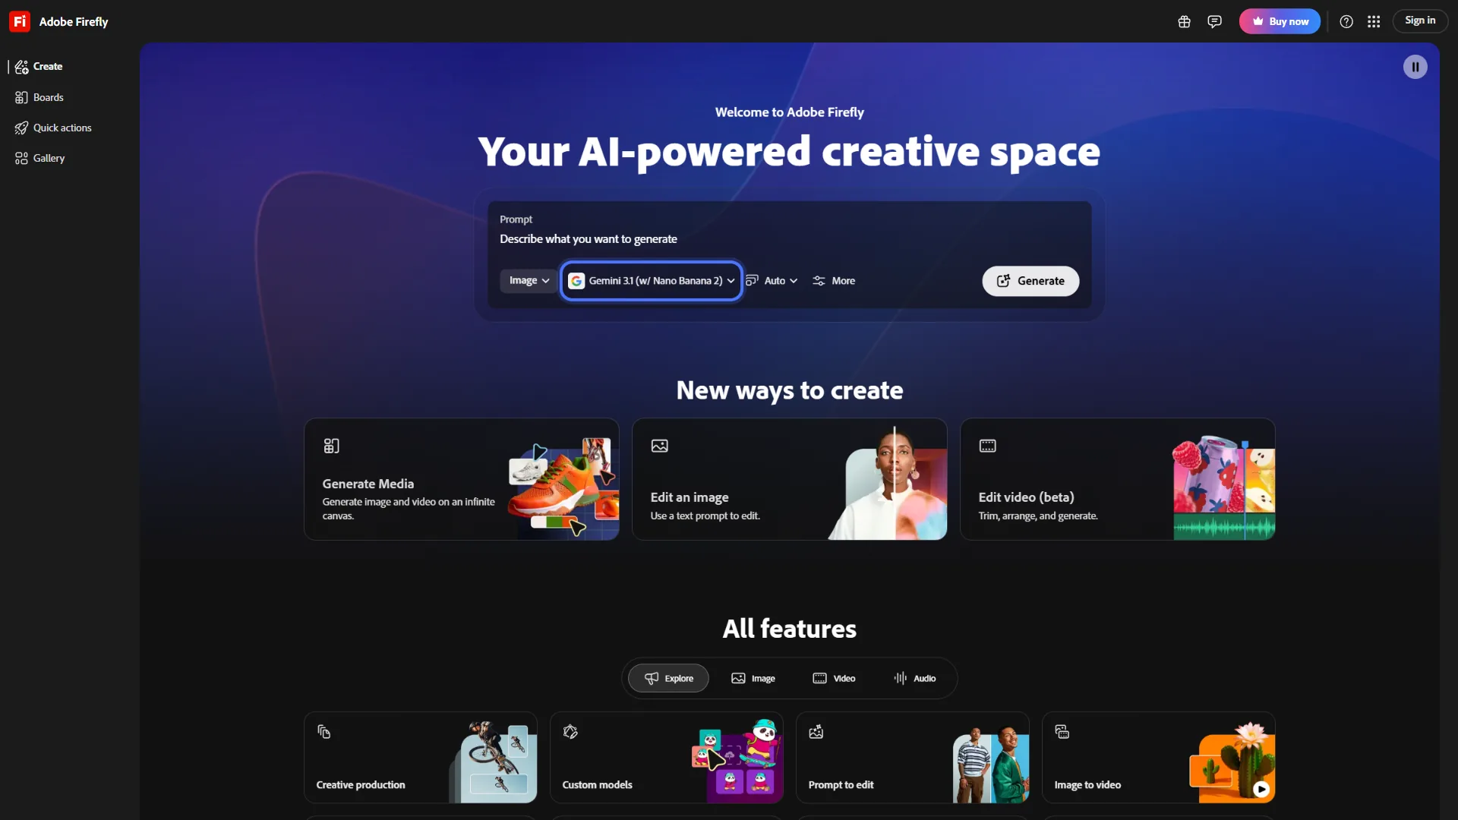Click the Edit an image picture icon
Viewport: 1458px width, 820px height.
(x=660, y=446)
